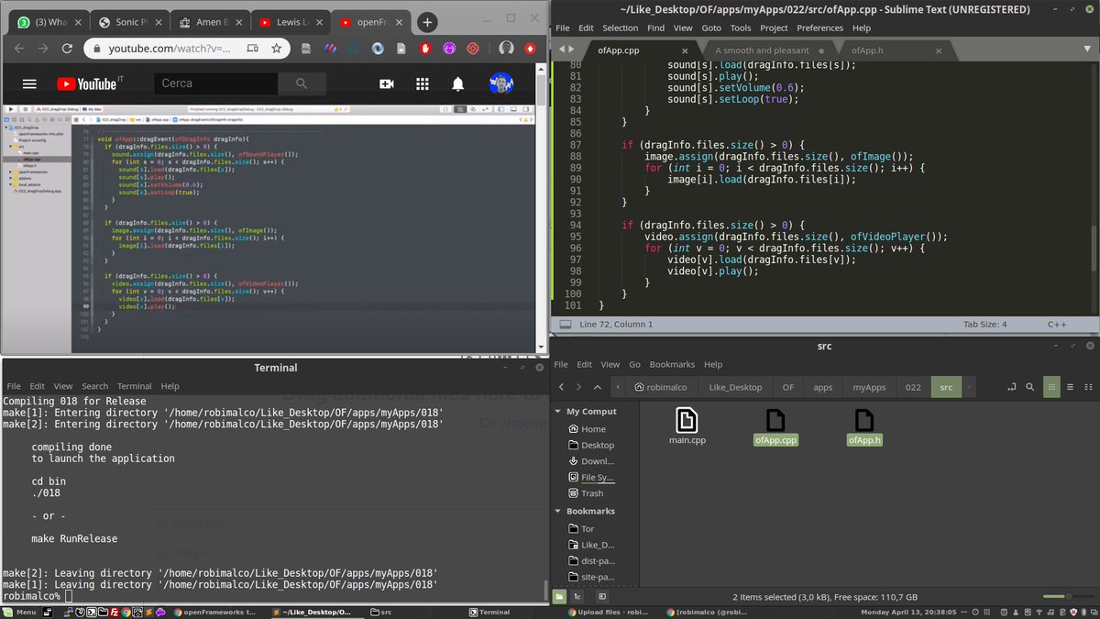The height and width of the screenshot is (619, 1100).
Task: Go to parent folder in file manager
Action: tap(598, 387)
